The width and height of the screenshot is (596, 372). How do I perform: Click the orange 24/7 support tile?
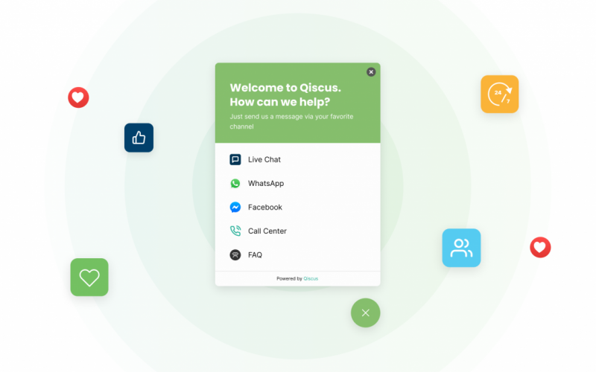coord(499,94)
